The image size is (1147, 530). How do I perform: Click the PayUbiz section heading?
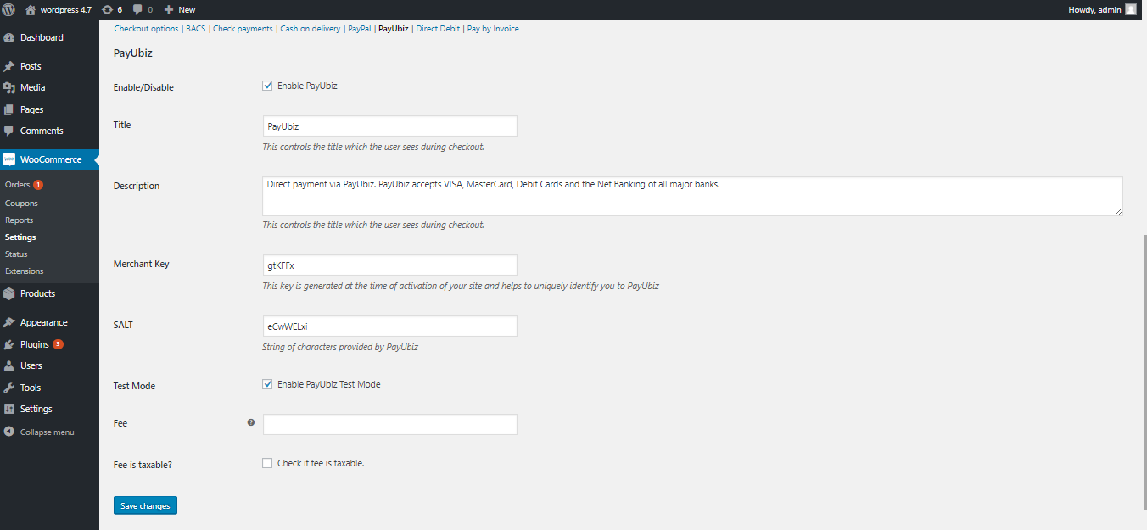(133, 53)
